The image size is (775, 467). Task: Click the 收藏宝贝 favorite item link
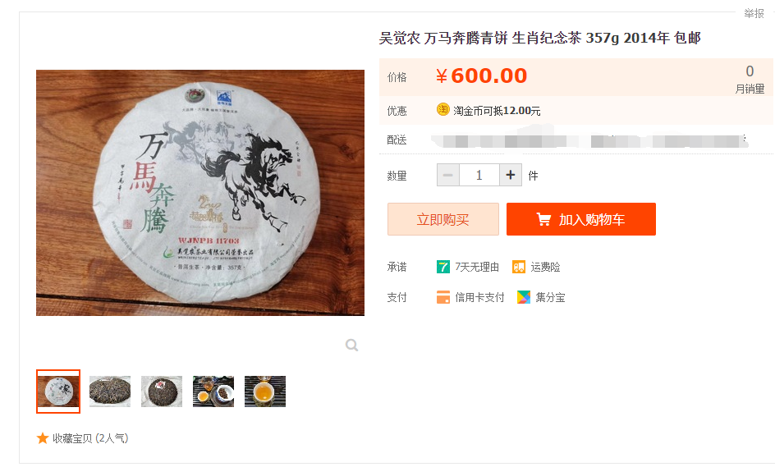[x=90, y=438]
